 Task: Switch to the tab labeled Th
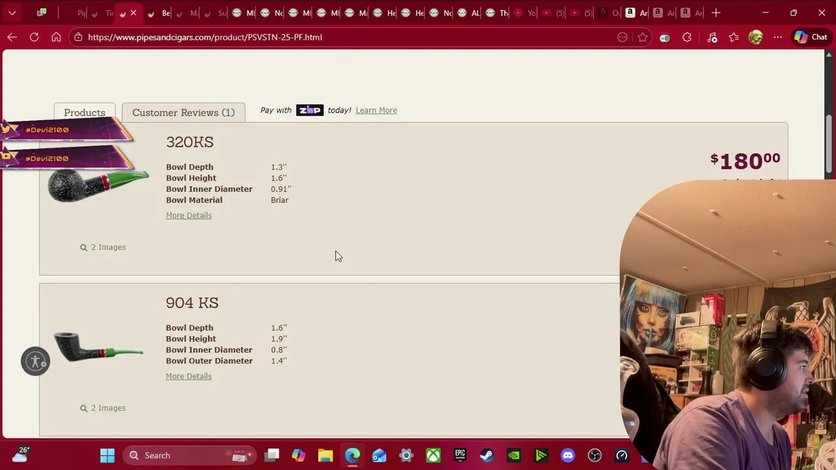[497, 12]
